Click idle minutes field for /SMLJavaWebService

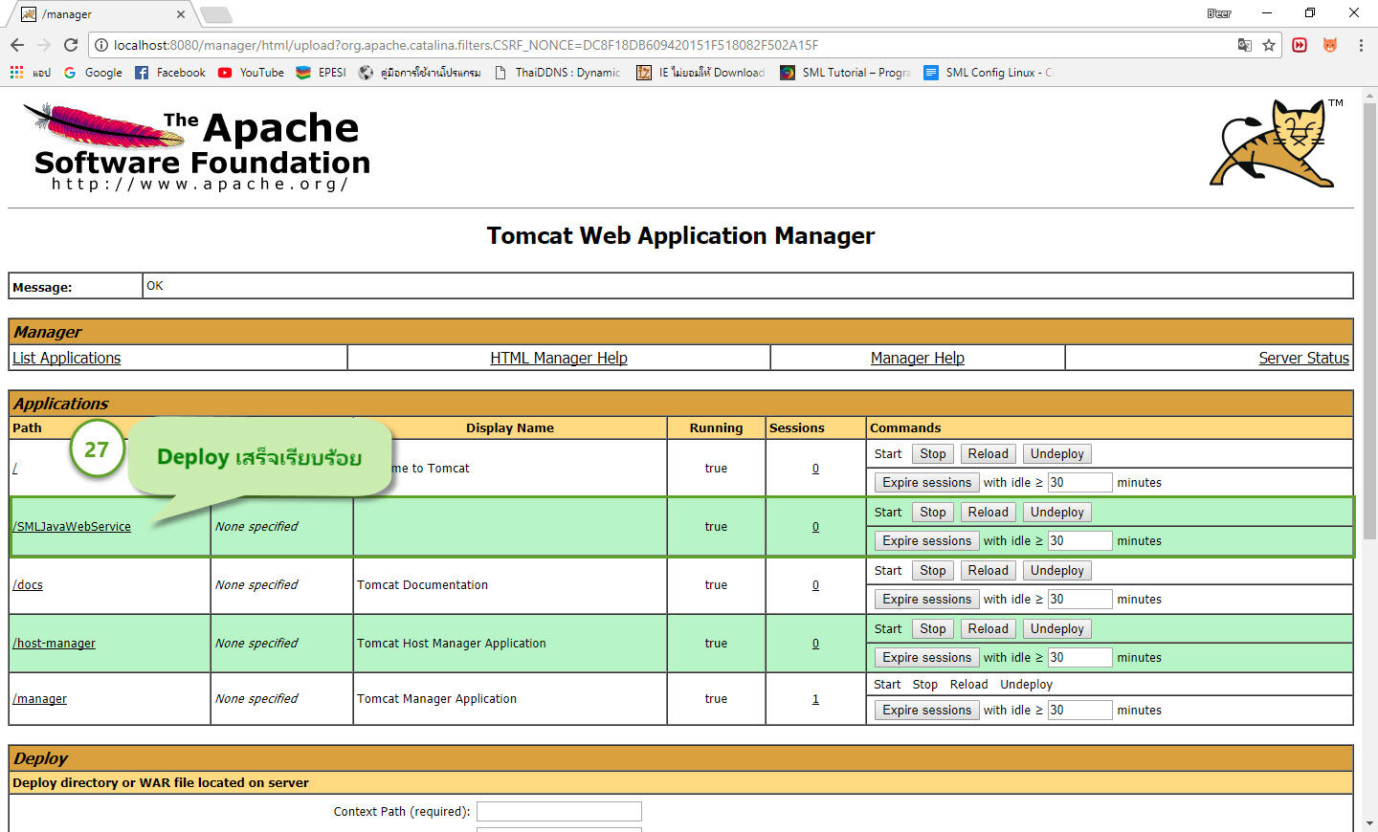pyautogui.click(x=1079, y=541)
